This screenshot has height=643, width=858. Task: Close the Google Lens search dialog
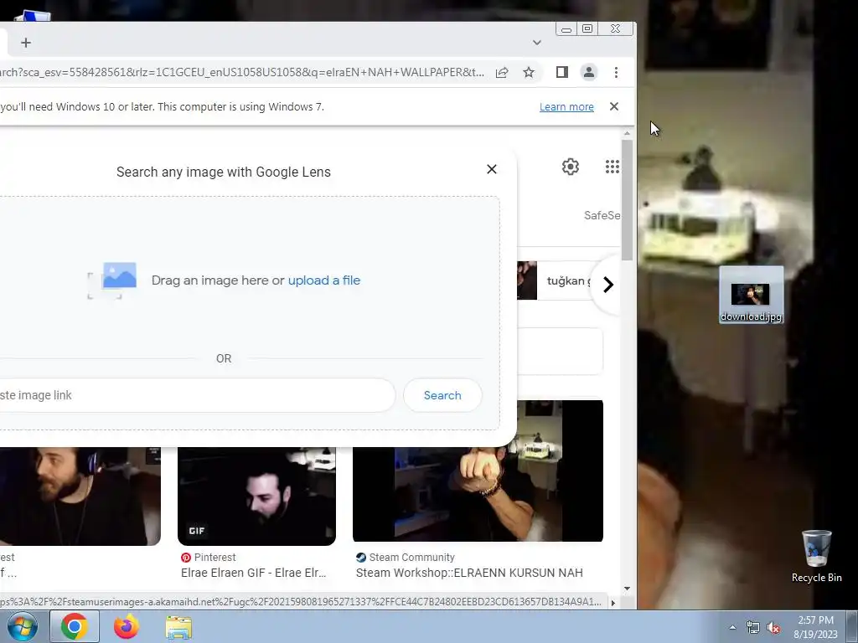[x=492, y=169]
